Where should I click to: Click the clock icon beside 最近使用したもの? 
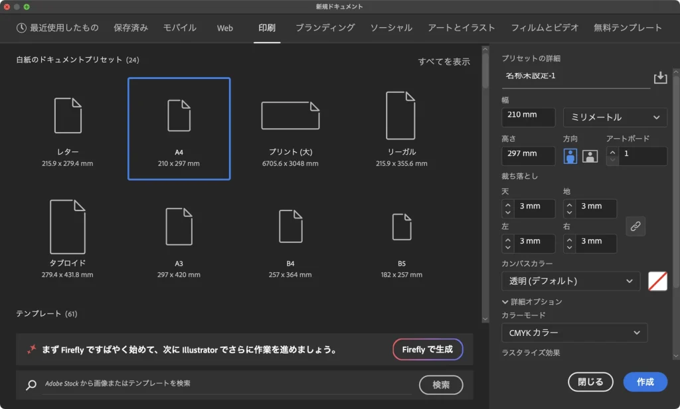pyautogui.click(x=21, y=28)
